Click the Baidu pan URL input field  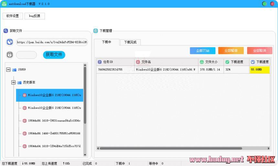click(x=52, y=42)
